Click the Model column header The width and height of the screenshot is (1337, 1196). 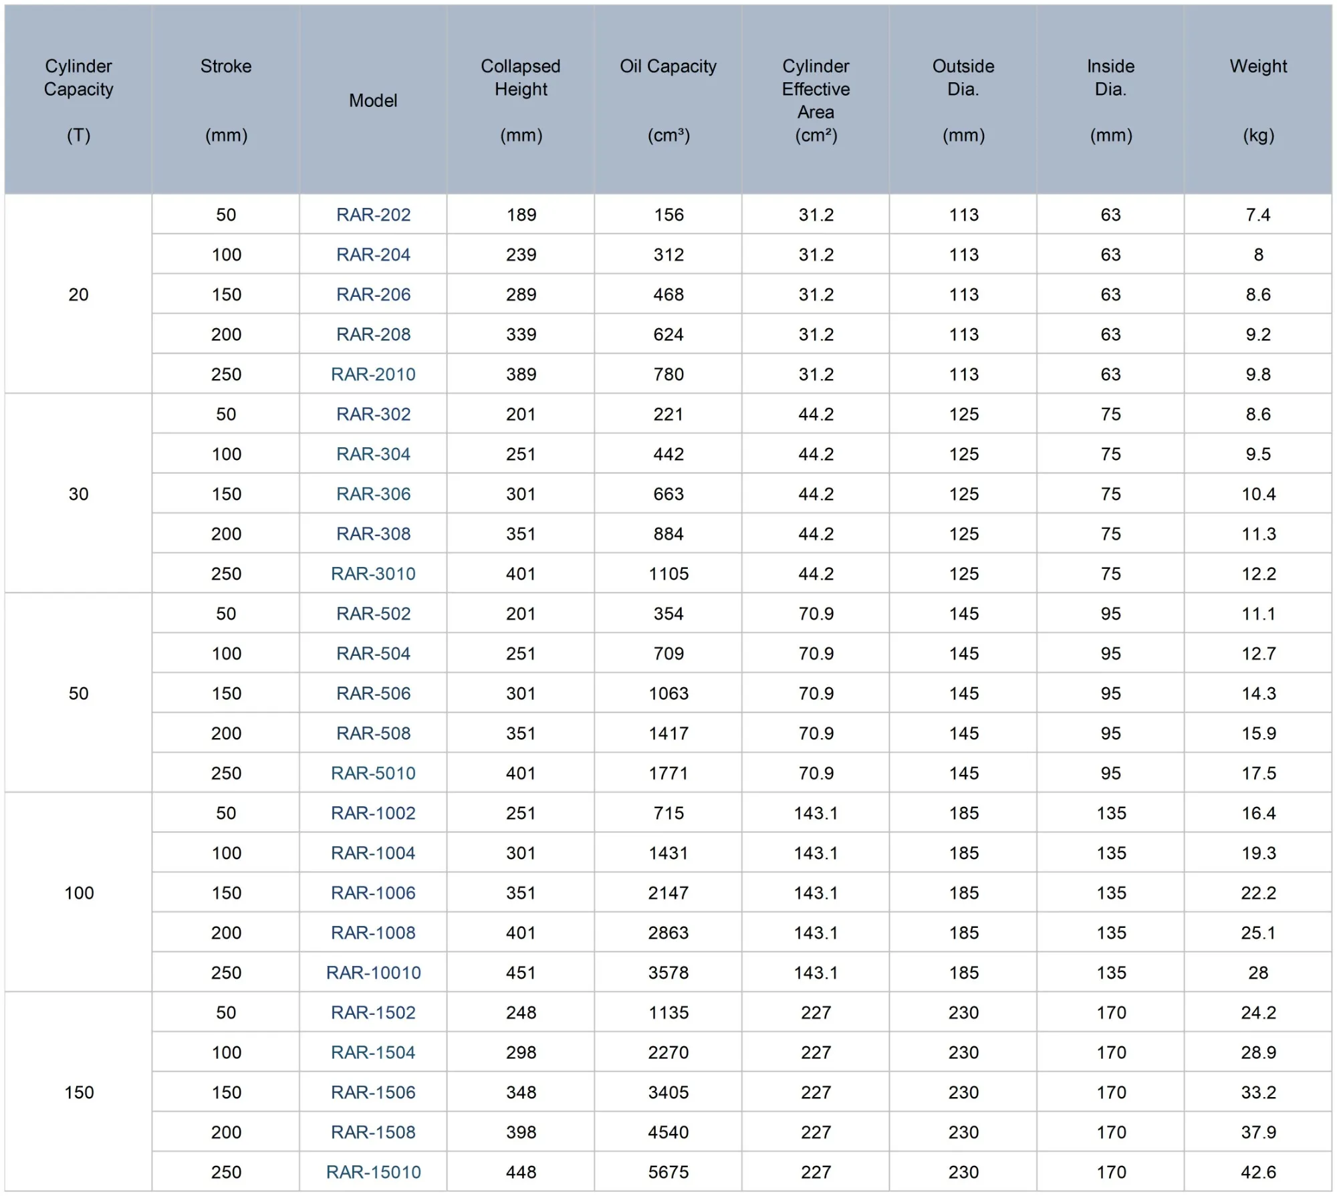click(373, 100)
